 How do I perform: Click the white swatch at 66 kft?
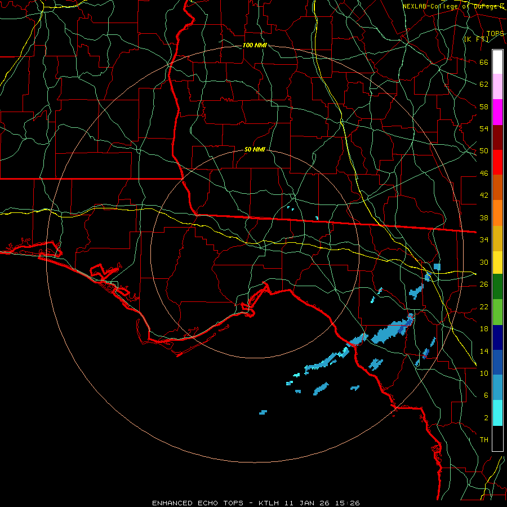(x=497, y=62)
